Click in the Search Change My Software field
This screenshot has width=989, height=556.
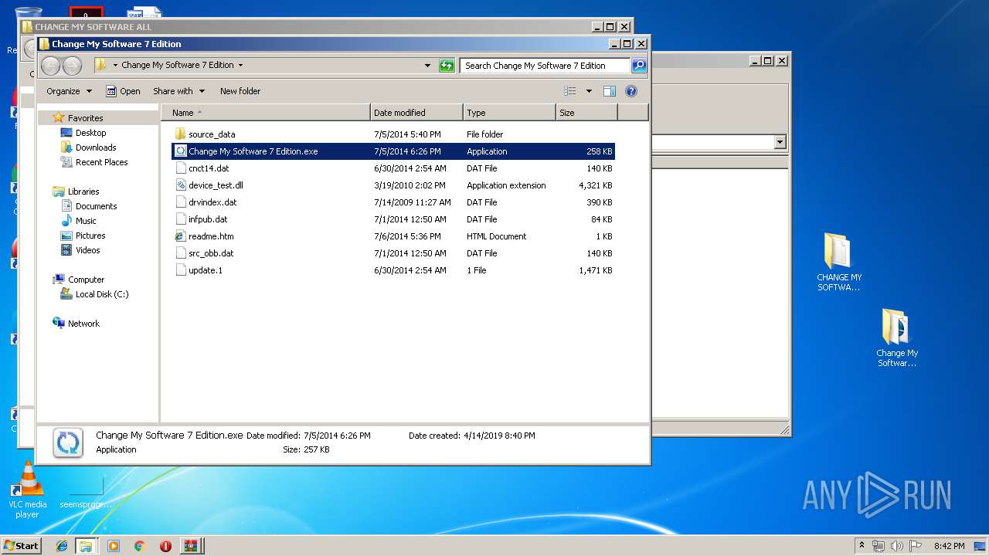(545, 66)
